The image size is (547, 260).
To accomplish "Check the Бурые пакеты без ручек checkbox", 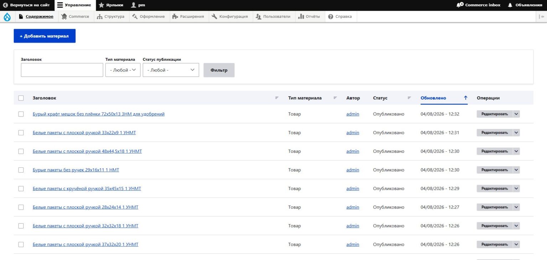I will [21, 170].
